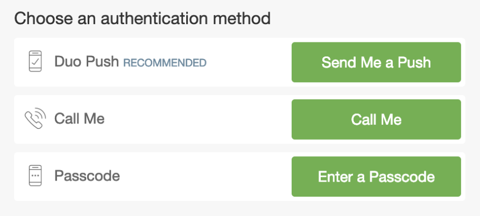
Task: Select the Passcode method label
Action: (x=87, y=176)
